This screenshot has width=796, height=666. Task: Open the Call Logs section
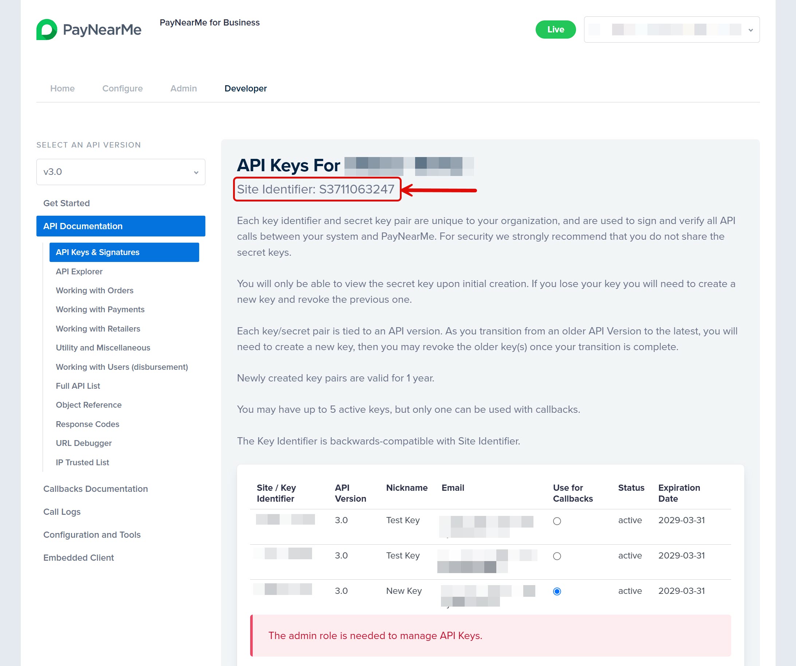point(62,512)
